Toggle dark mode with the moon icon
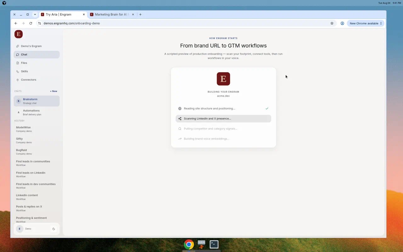Screen dimensions: 403x252 click(x=54, y=229)
